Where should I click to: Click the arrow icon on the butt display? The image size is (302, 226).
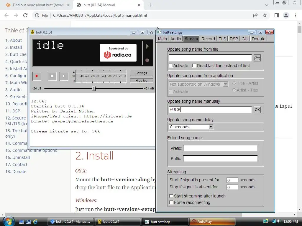tap(147, 46)
